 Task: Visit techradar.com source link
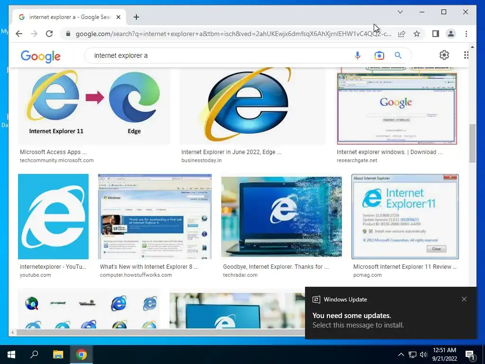point(240,275)
